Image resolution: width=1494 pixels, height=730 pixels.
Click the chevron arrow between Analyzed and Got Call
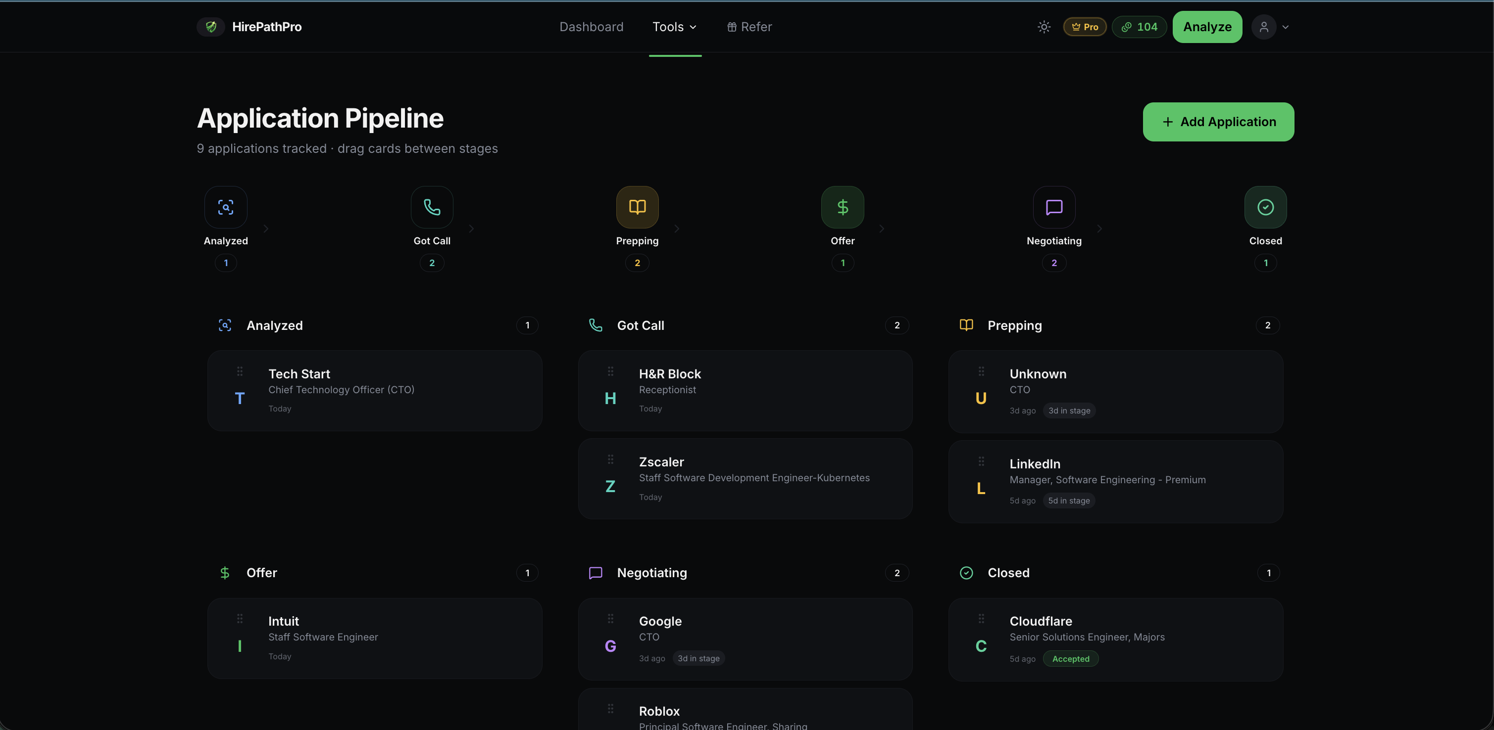point(266,229)
